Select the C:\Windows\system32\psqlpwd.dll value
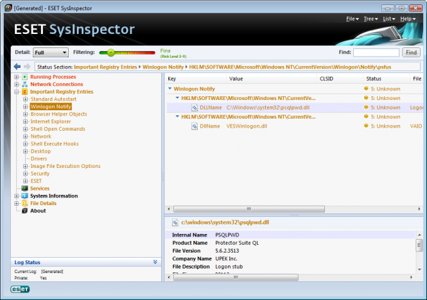Viewport: 427px width, 300px height. pyautogui.click(x=268, y=108)
